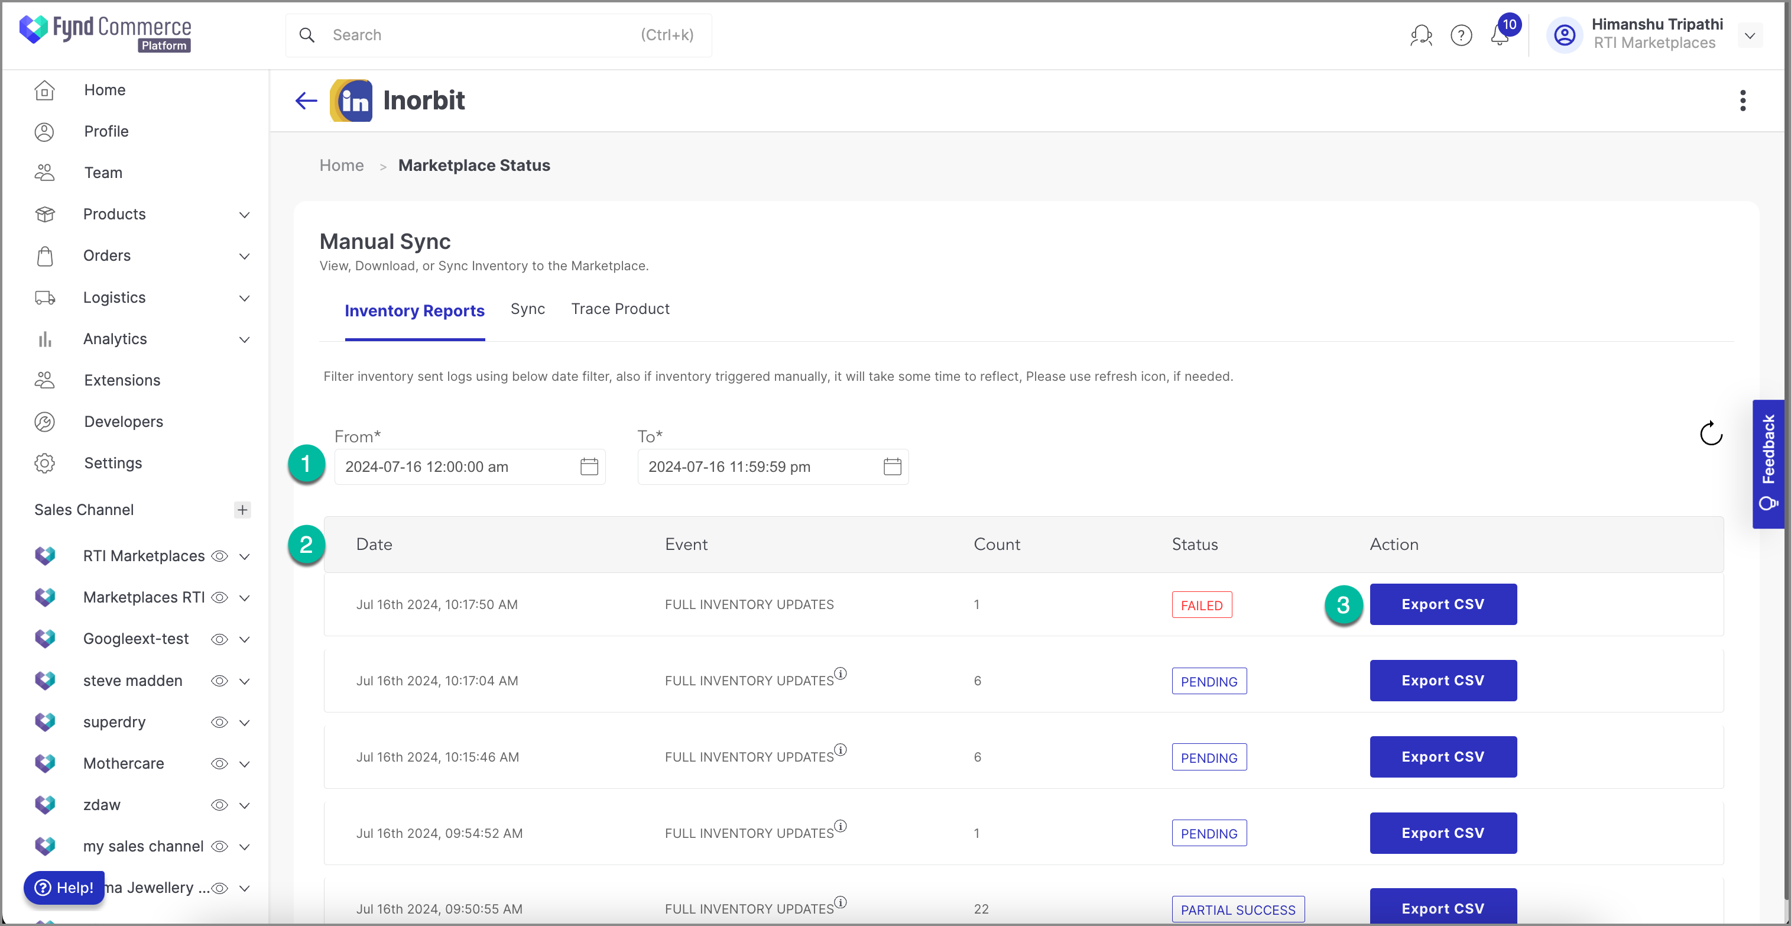
Task: Open the To date calendar picker
Action: pos(892,466)
